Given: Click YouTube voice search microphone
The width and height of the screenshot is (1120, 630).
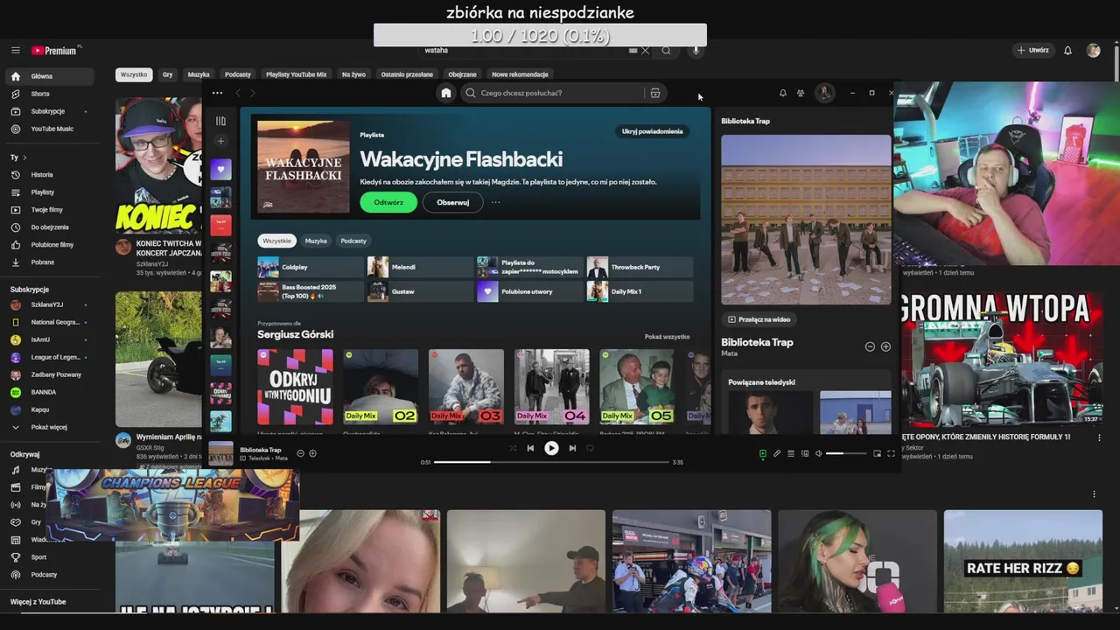Looking at the screenshot, I should [696, 51].
